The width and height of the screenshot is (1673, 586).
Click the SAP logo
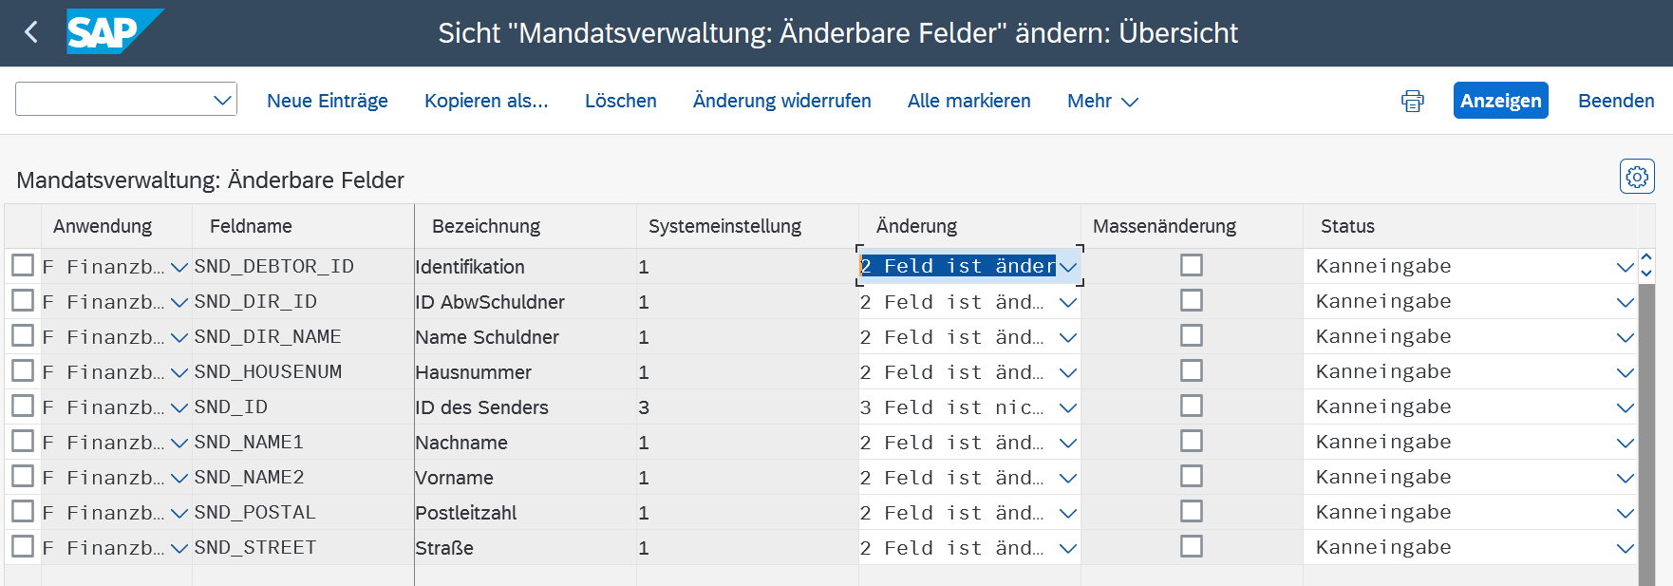click(113, 31)
